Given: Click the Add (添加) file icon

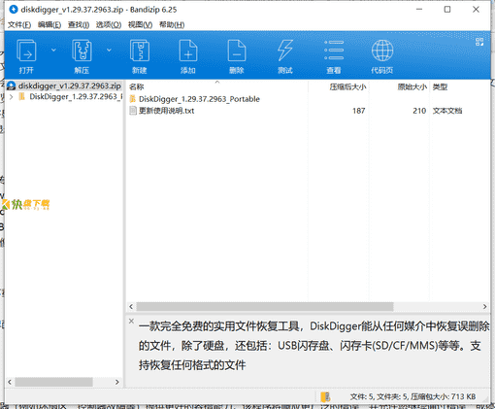Looking at the screenshot, I should click(x=188, y=51).
